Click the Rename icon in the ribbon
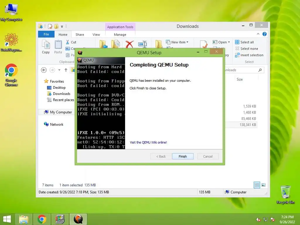The width and height of the screenshot is (300, 225). [x=143, y=44]
